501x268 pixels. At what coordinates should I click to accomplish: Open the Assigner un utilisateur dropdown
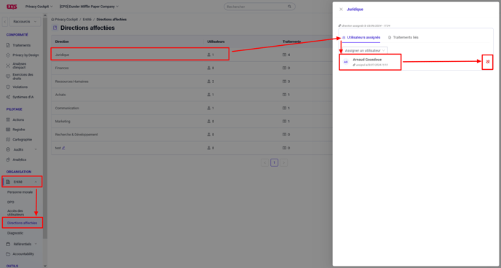point(365,50)
